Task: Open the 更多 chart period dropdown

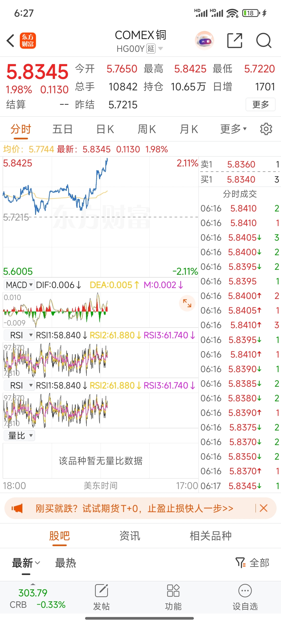Action: click(233, 129)
